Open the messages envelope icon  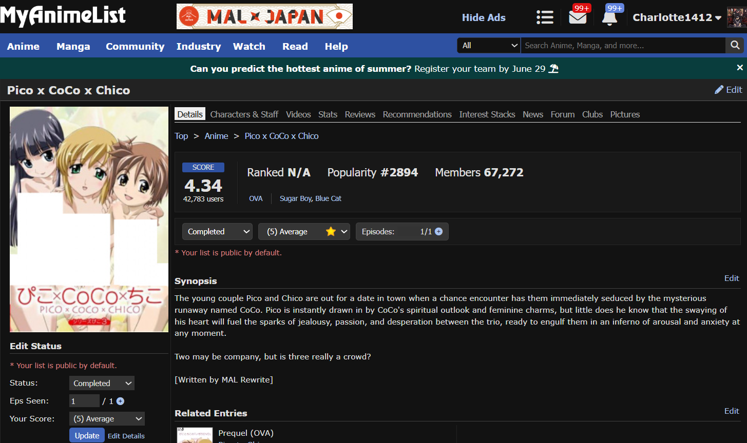[x=578, y=17]
